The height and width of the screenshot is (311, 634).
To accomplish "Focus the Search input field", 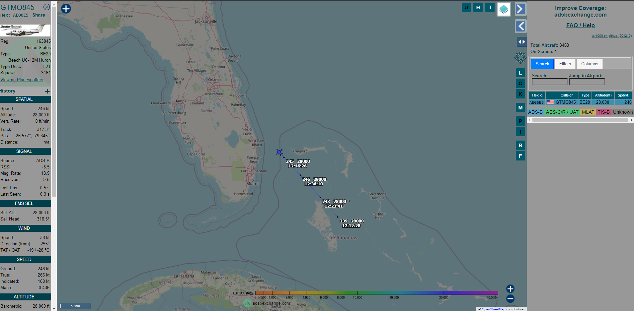I will point(549,82).
